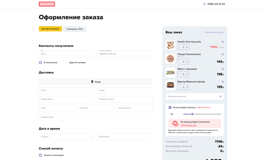Remove Бургер Морская звезда from order

pyautogui.click(x=223, y=82)
